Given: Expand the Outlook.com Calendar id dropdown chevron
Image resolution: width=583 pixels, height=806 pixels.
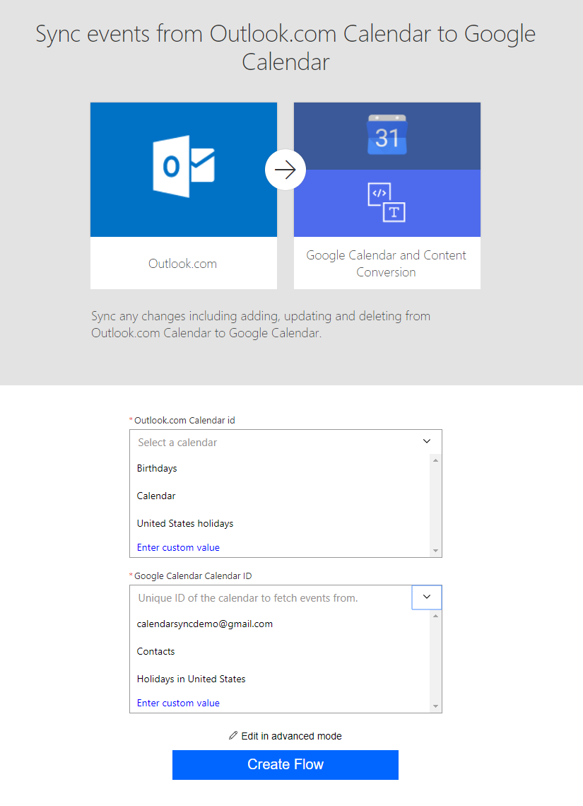Looking at the screenshot, I should click(x=426, y=441).
